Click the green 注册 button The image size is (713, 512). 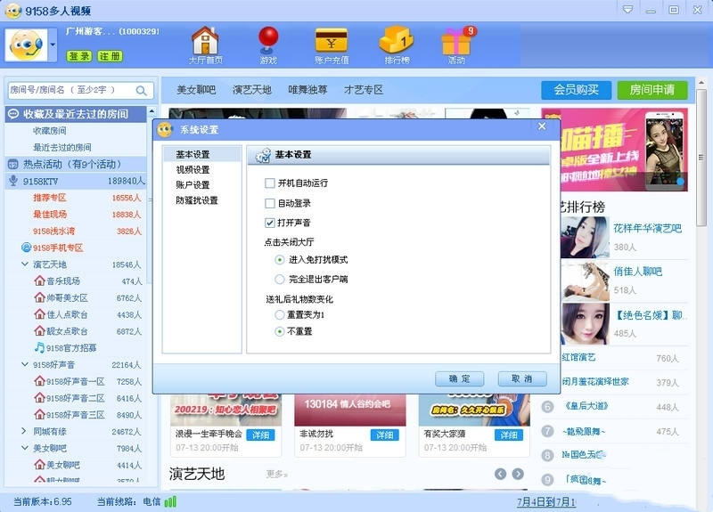(110, 56)
